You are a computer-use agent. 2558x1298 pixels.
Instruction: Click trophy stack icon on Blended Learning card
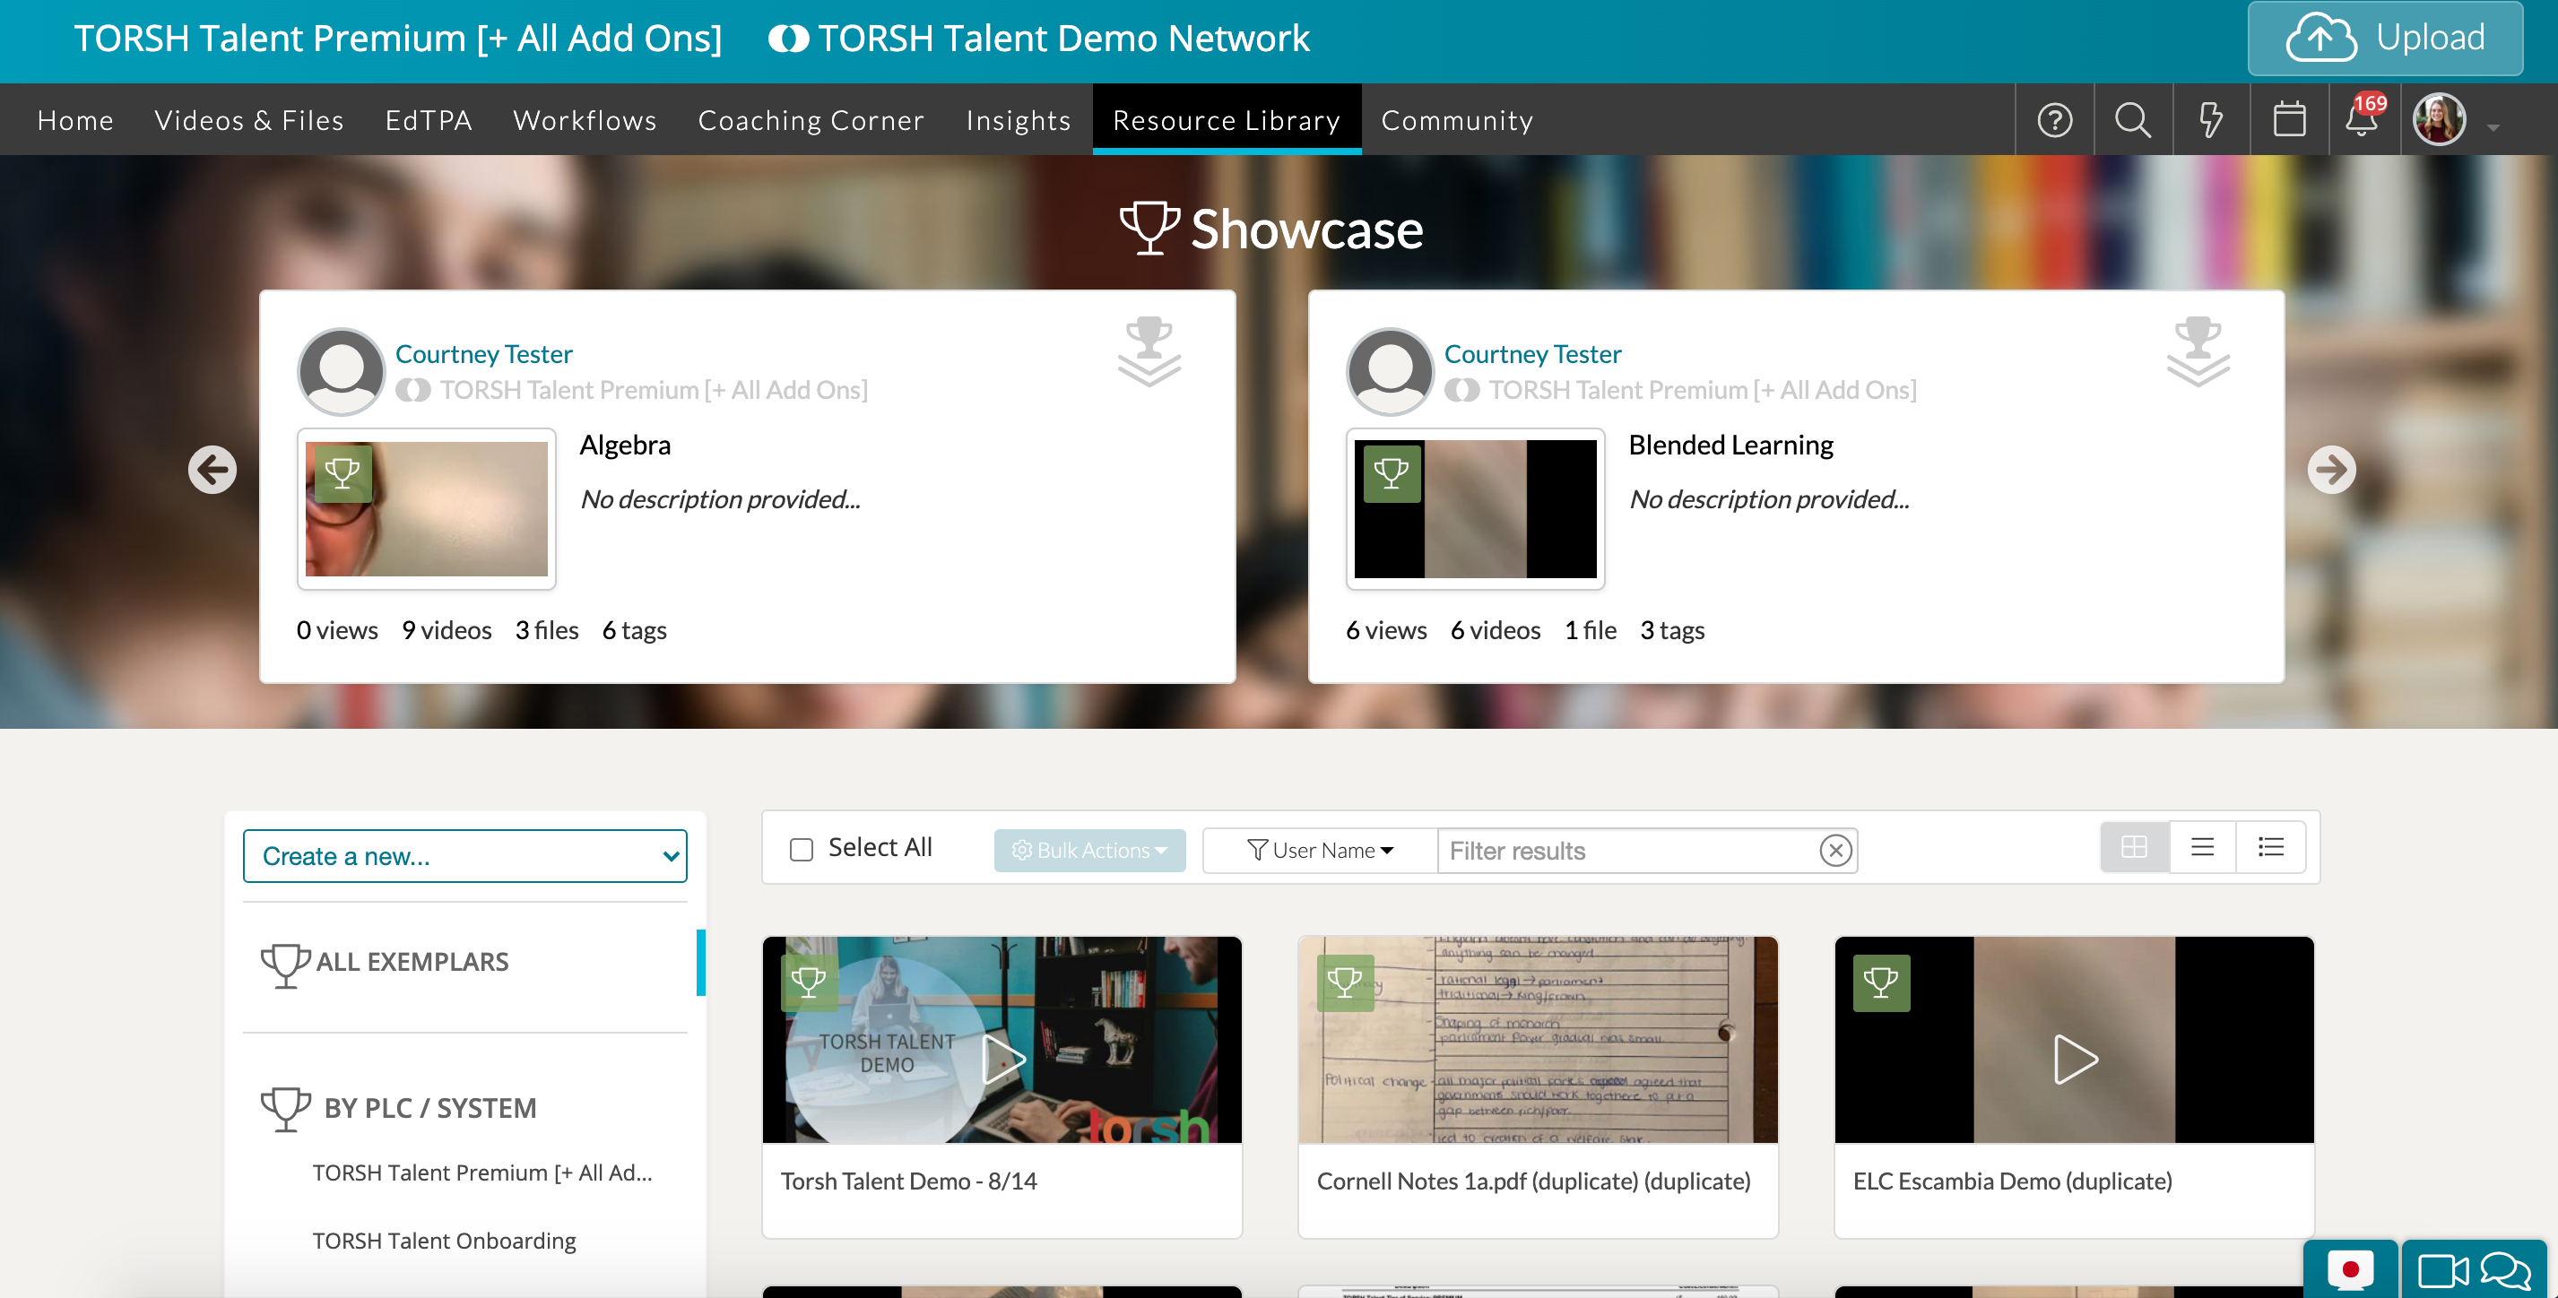pyautogui.click(x=2198, y=351)
